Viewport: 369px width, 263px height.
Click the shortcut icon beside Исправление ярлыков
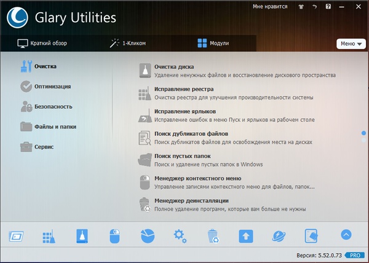coord(145,116)
